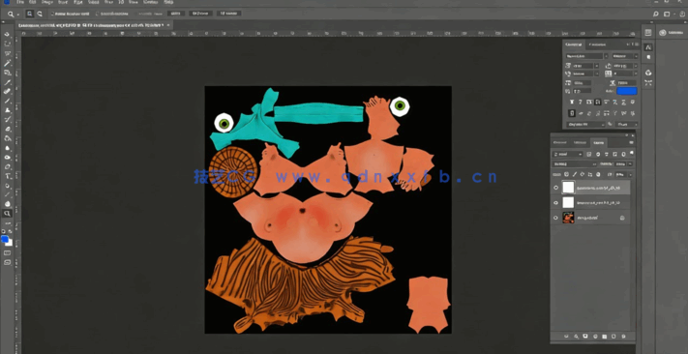Select the Eraser tool

point(7,129)
